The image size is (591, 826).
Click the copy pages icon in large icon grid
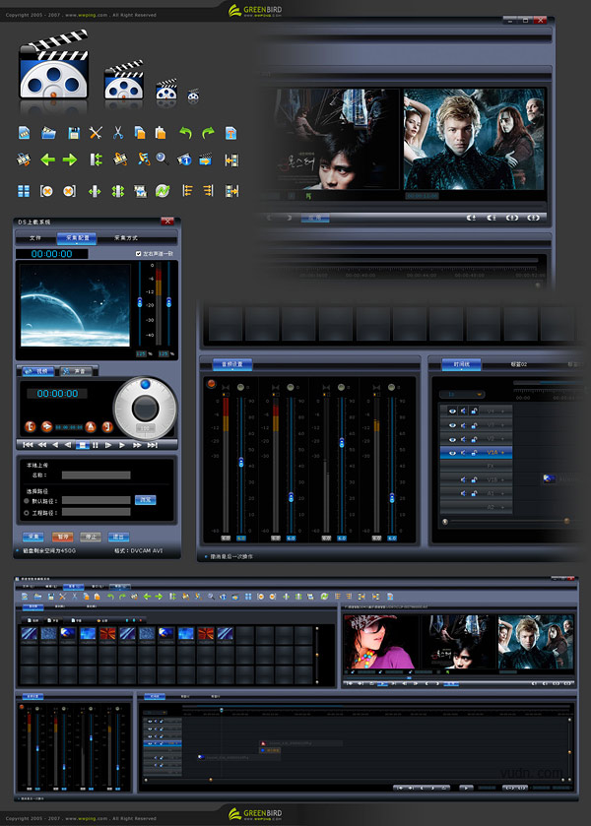pos(140,133)
